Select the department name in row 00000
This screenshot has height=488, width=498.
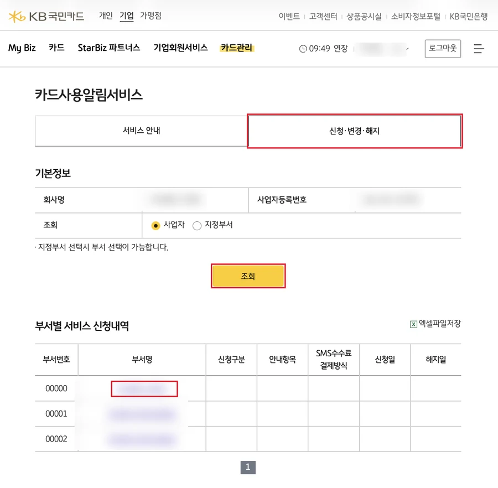coord(144,389)
